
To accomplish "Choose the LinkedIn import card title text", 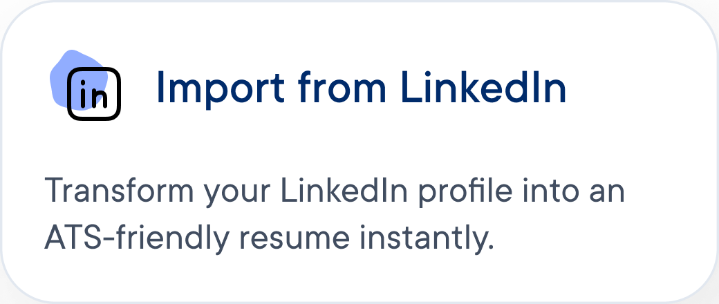I will click(361, 88).
